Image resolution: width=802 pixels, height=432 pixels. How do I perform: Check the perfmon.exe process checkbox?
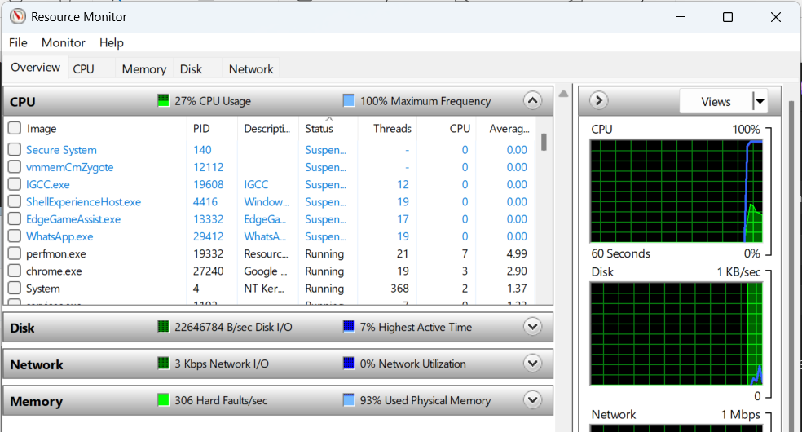pyautogui.click(x=15, y=253)
